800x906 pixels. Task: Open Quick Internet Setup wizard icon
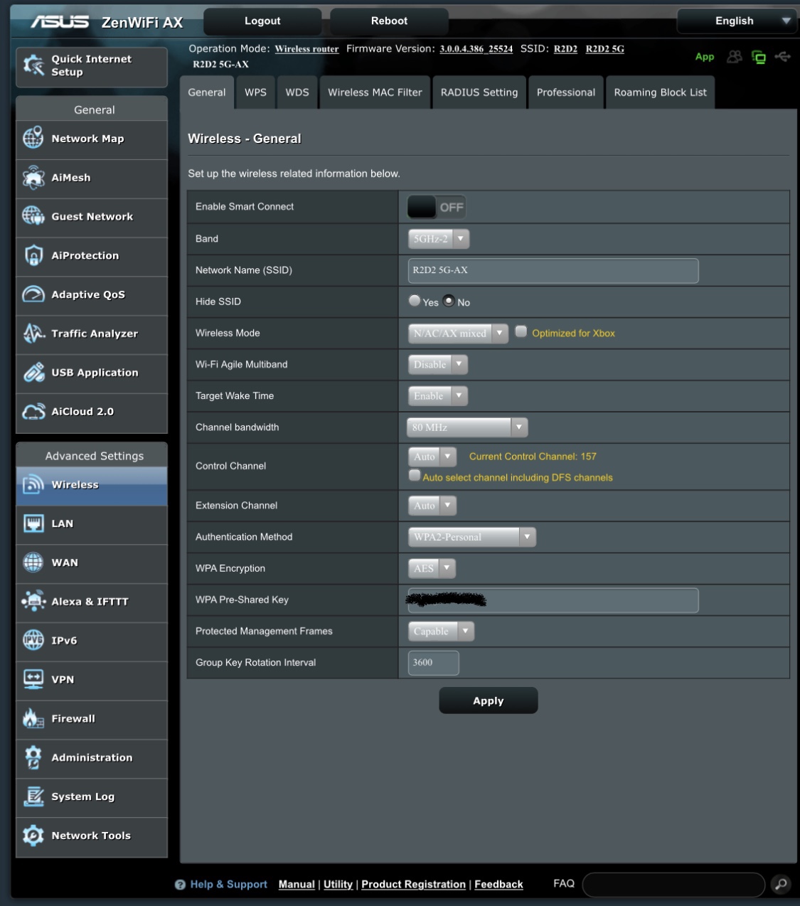pyautogui.click(x=33, y=65)
